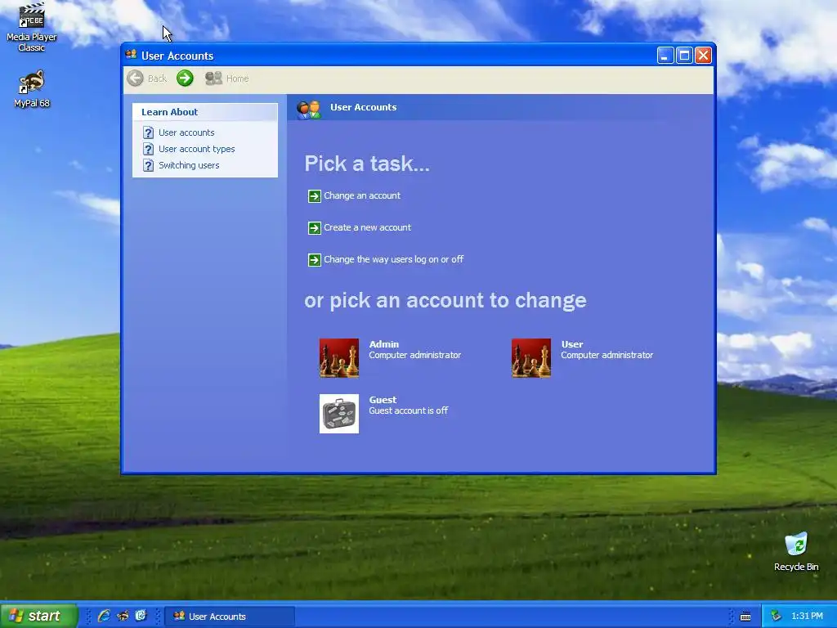Click the taskbar clock showing 1:31 PM
Image resolution: width=837 pixels, height=628 pixels.
807,617
